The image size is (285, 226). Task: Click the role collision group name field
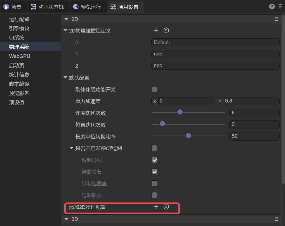click(215, 54)
